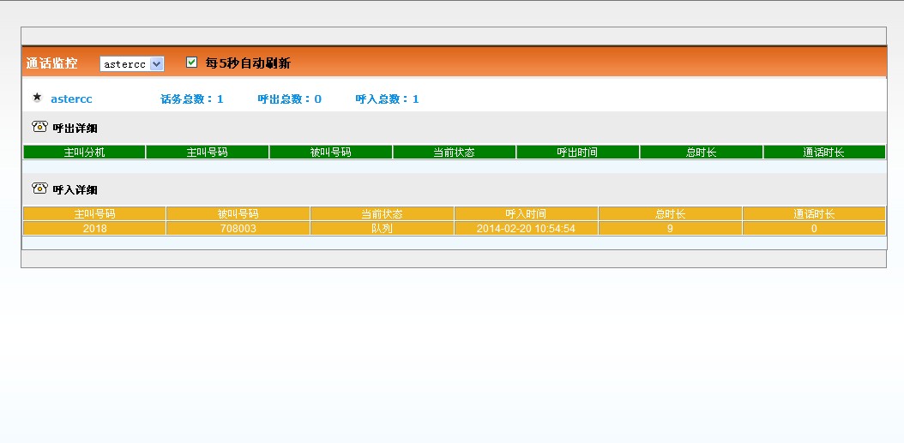Click the green 当前状态 outbound column header
This screenshot has height=443, width=904.
point(454,153)
